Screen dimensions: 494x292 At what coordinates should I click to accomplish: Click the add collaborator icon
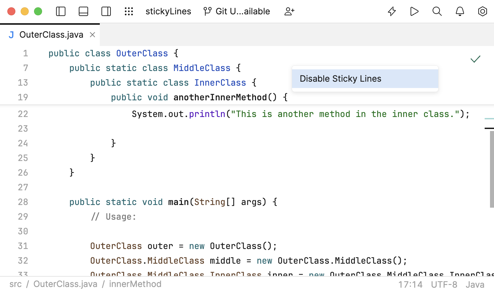pyautogui.click(x=289, y=11)
